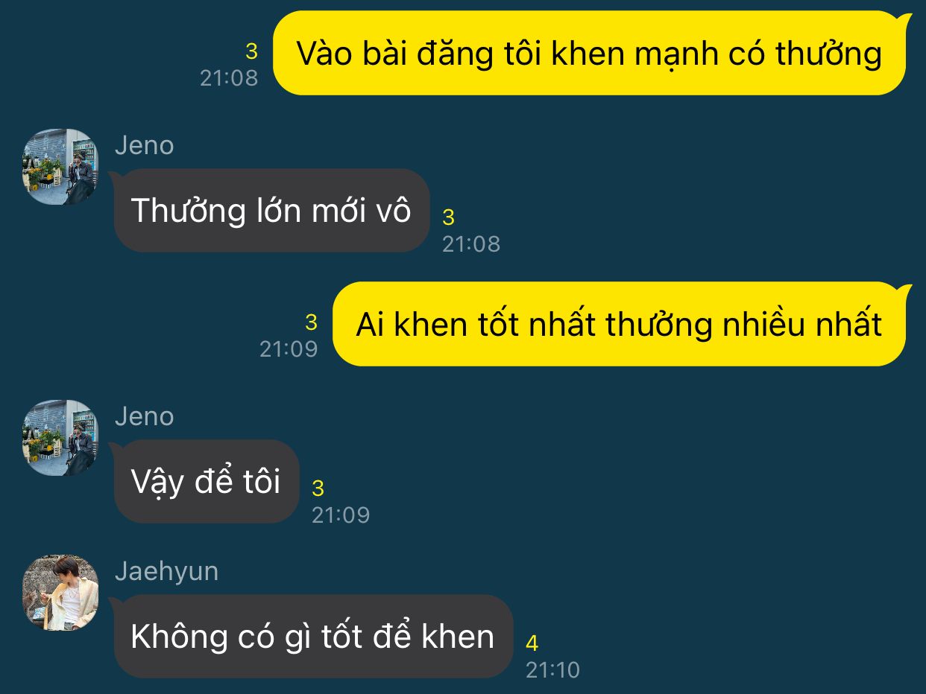Select the message "Vậy để tôi"
The width and height of the screenshot is (926, 694).
click(x=205, y=482)
